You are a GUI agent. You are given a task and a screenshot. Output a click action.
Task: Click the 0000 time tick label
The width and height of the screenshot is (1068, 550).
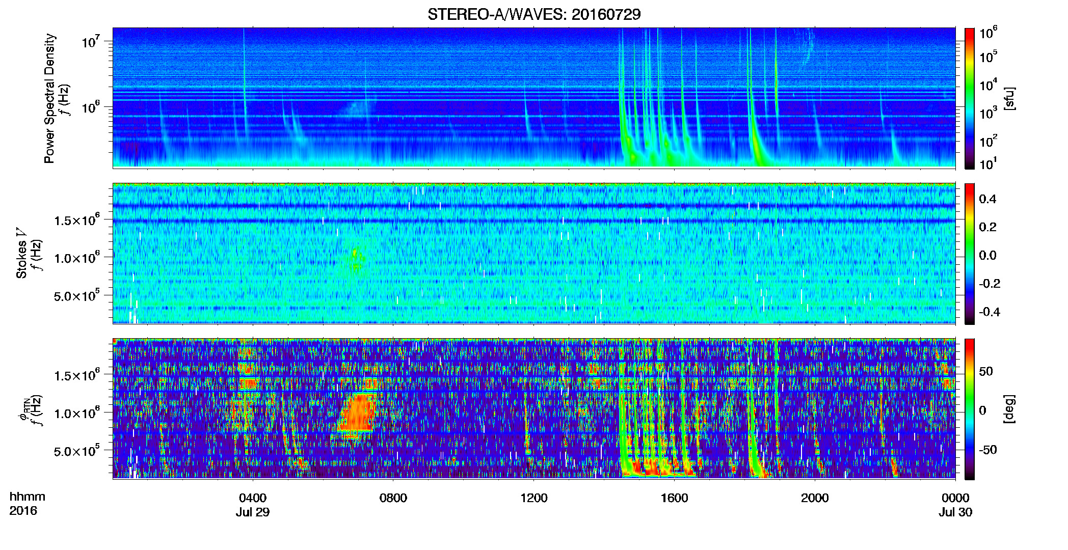coord(955,498)
